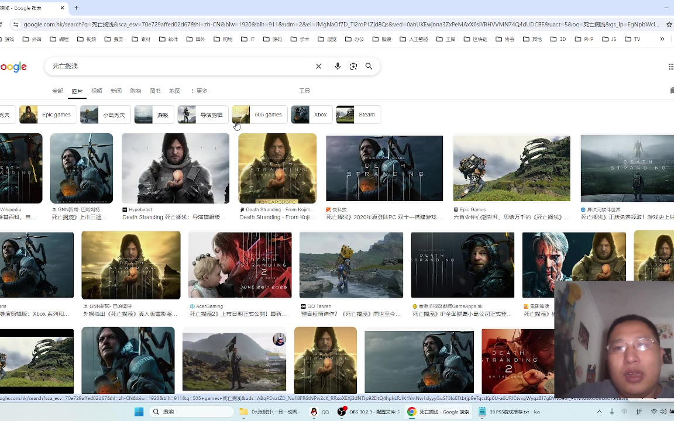The image size is (674, 421).
Task: Switch to the 图书 results tab
Action: 155,91
